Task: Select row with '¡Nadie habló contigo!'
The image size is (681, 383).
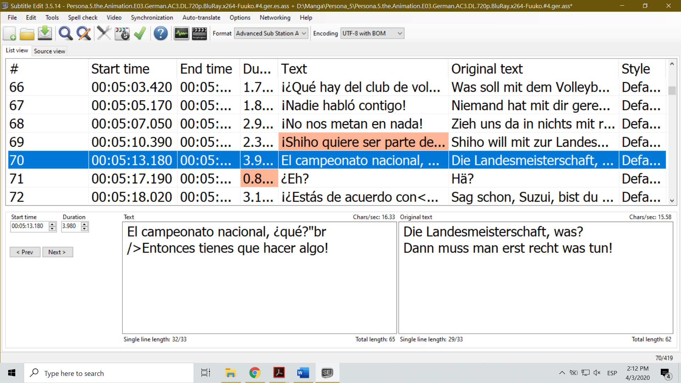Action: [x=336, y=105]
